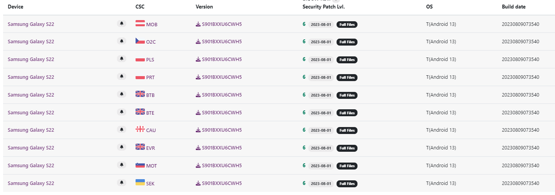Viewport: 555px width, 195px height.
Task: Open the BTE CSC region link
Action: (x=150, y=113)
